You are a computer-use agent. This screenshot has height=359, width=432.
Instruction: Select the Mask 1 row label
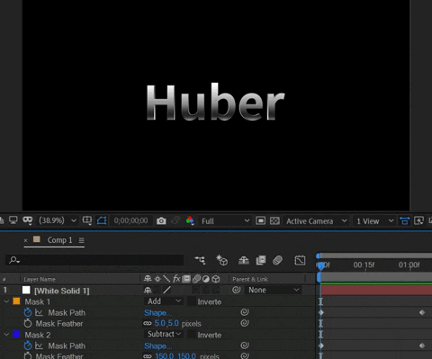coord(38,301)
